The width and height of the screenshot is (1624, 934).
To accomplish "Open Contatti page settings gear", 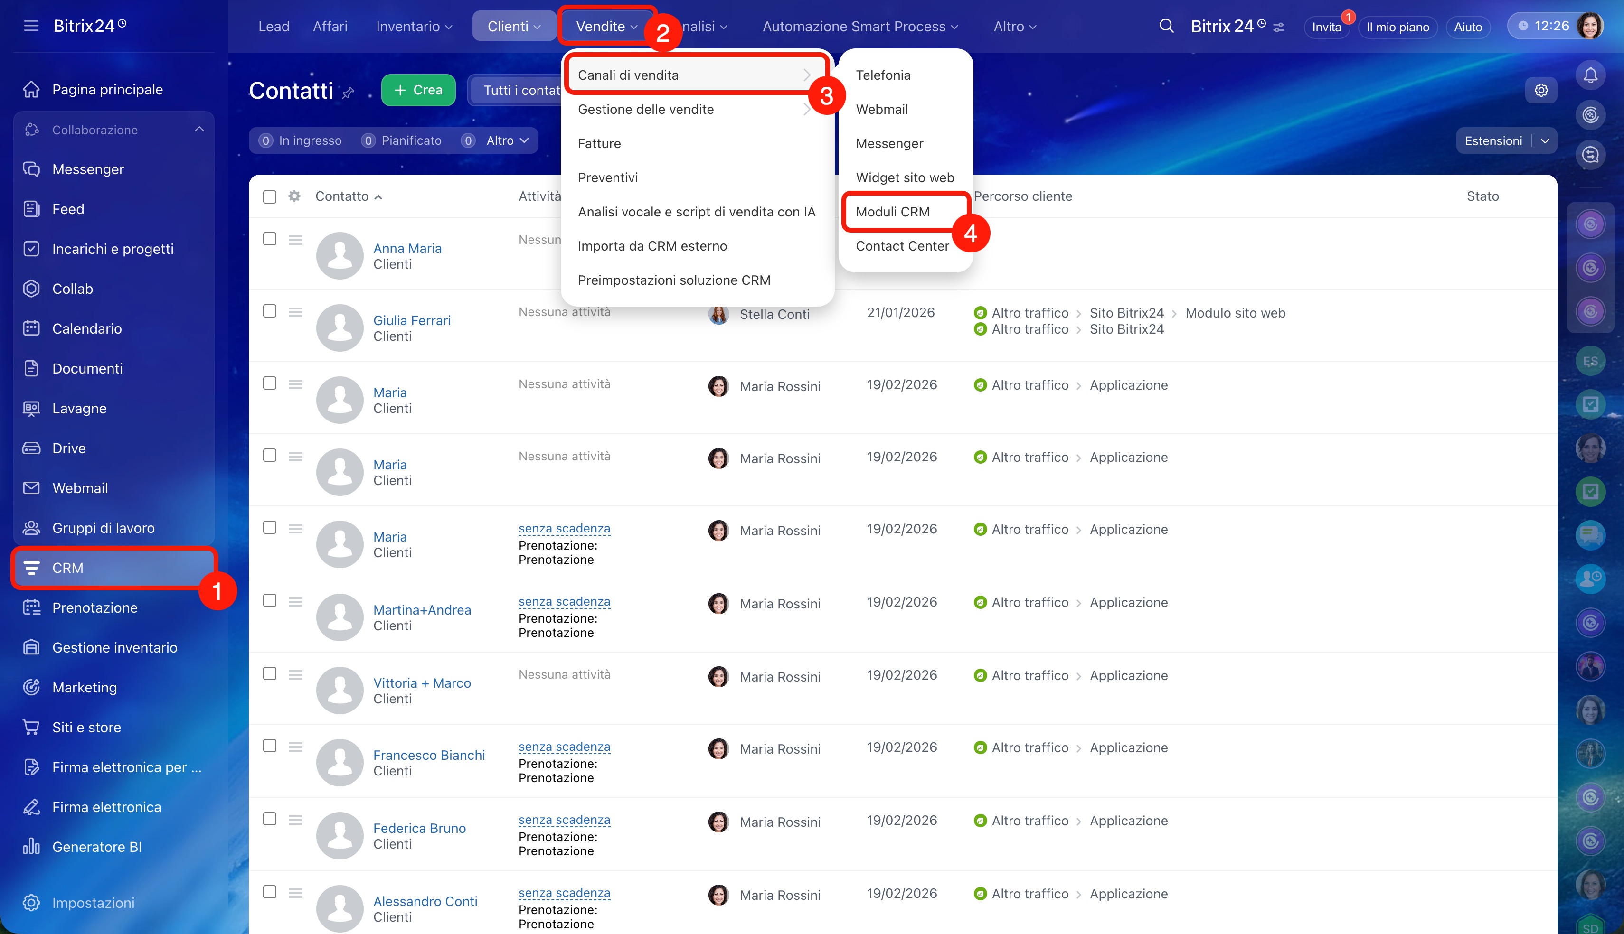I will tap(1540, 91).
